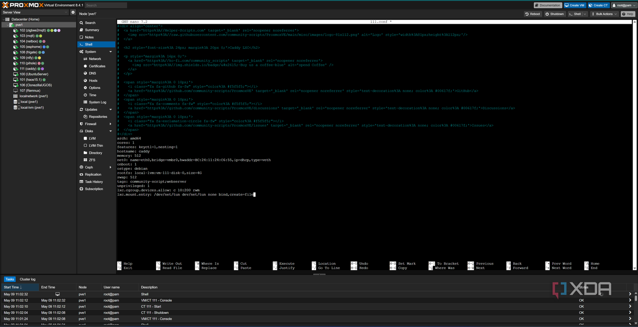
Task: Select container 110 (pihole)
Action: (x=28, y=63)
